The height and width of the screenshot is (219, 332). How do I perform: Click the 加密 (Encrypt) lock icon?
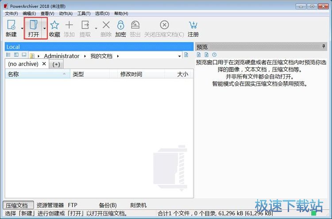coord(121,25)
